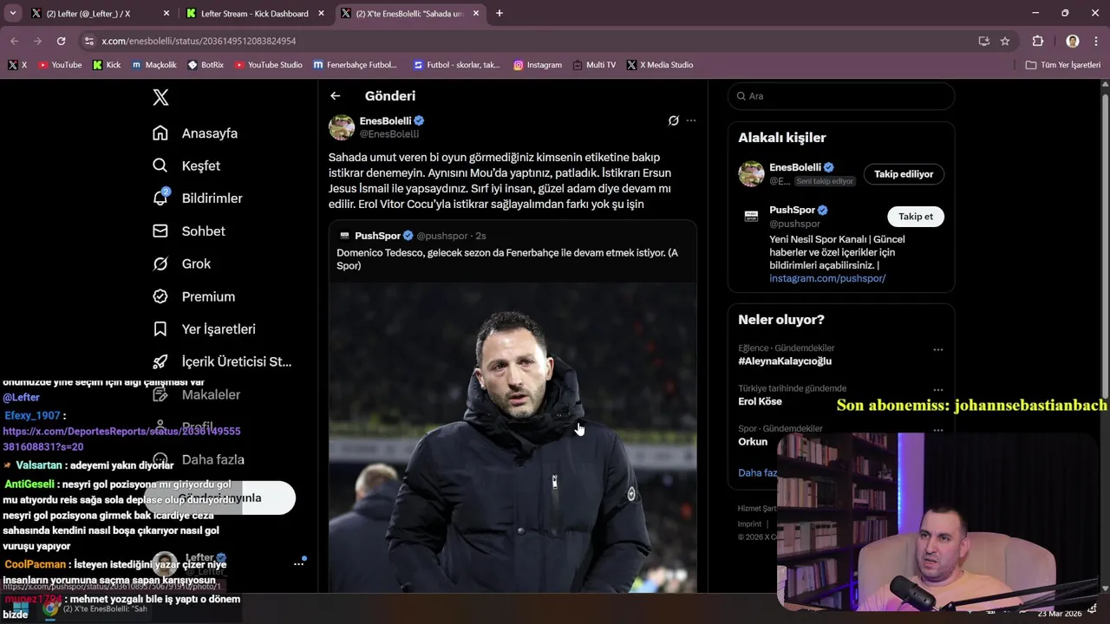Image resolution: width=1110 pixels, height=624 pixels.
Task: Open Chrome three-dot menu
Action: point(1096,41)
